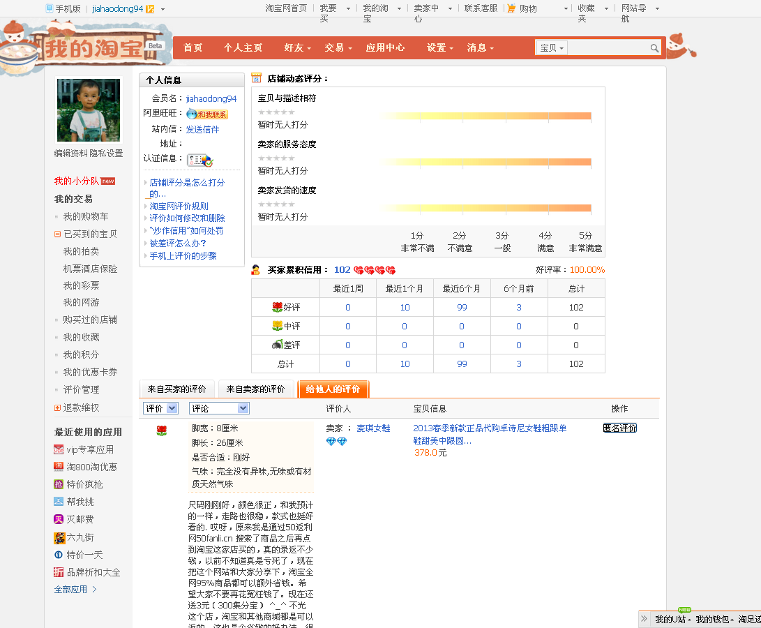Open the 评价 filter dropdown

tap(160, 408)
